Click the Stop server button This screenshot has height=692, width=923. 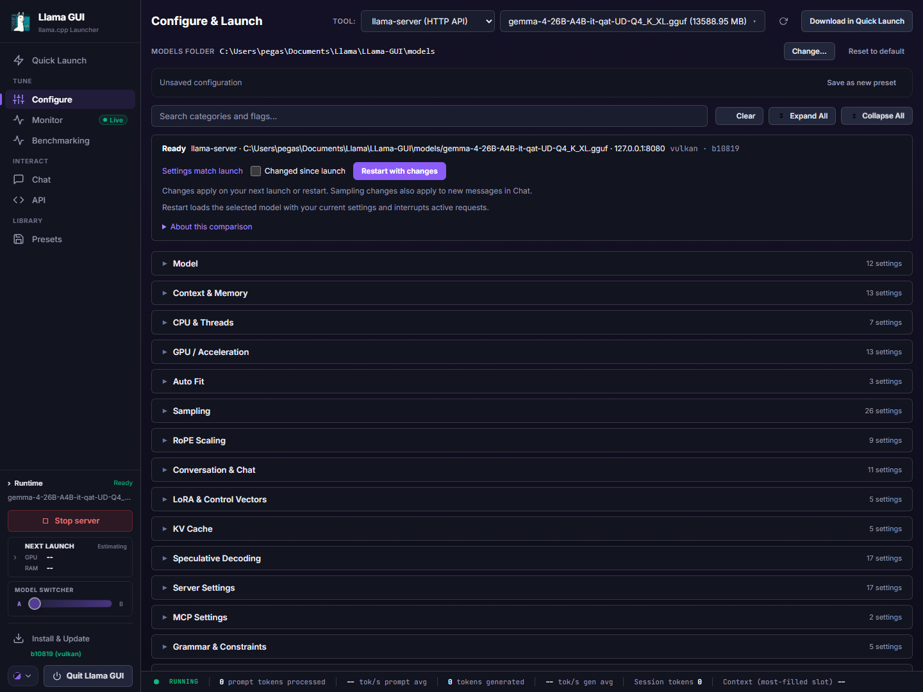tap(70, 521)
